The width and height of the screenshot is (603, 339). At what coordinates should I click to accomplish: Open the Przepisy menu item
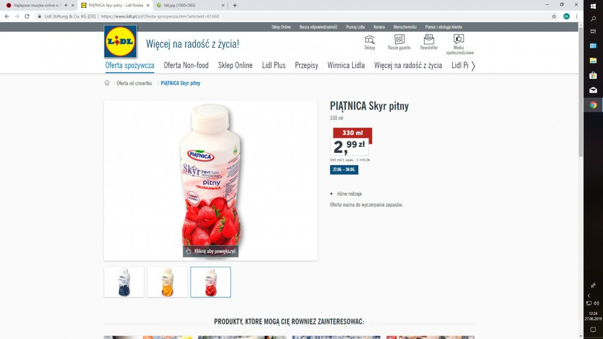[306, 65]
